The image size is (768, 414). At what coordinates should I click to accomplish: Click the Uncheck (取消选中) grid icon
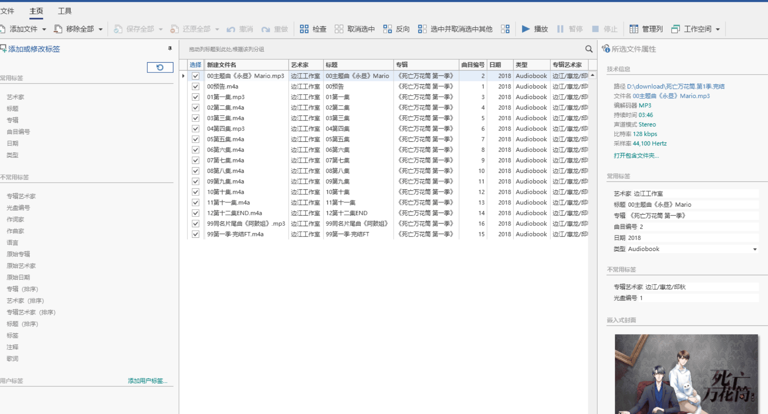[339, 29]
